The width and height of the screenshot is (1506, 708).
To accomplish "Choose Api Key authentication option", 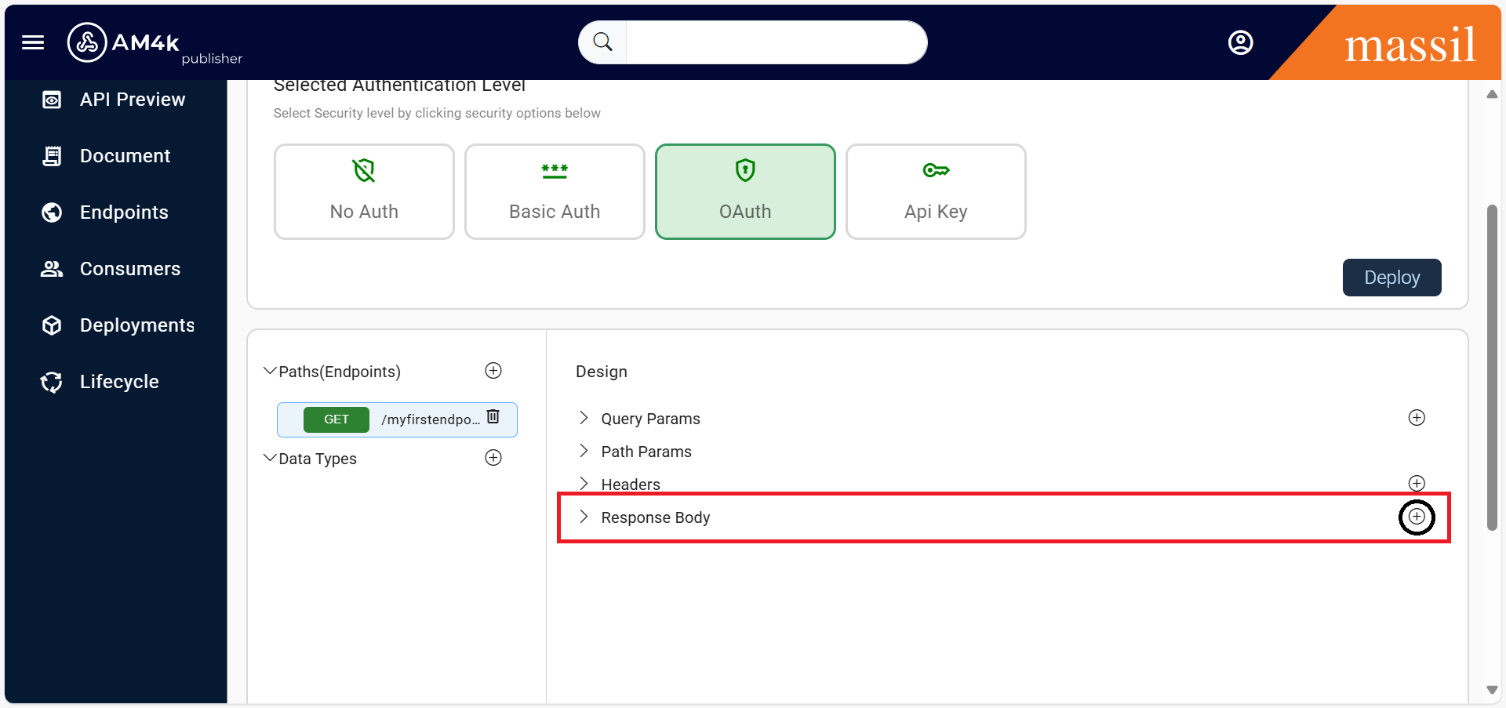I will tap(935, 192).
